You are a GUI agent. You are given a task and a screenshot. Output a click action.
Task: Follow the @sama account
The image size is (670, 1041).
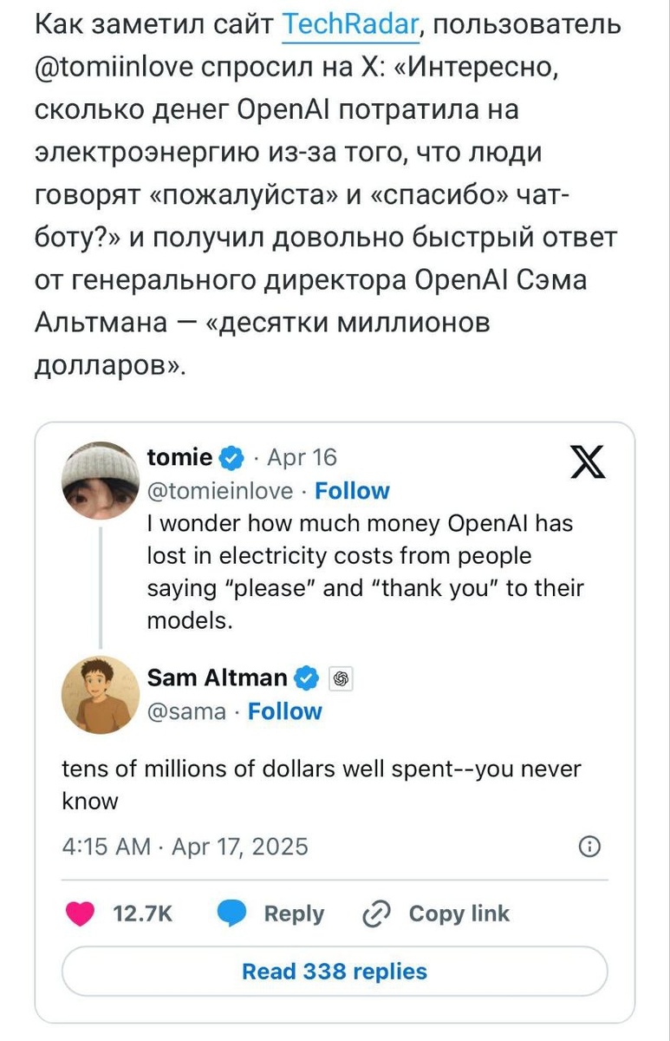point(284,711)
